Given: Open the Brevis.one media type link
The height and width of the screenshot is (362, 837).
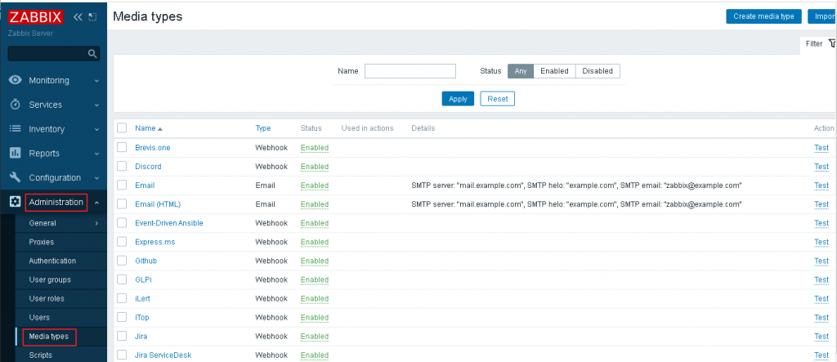Looking at the screenshot, I should coord(153,147).
